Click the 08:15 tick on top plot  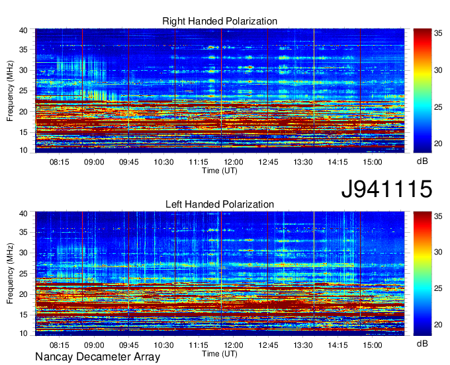point(60,162)
